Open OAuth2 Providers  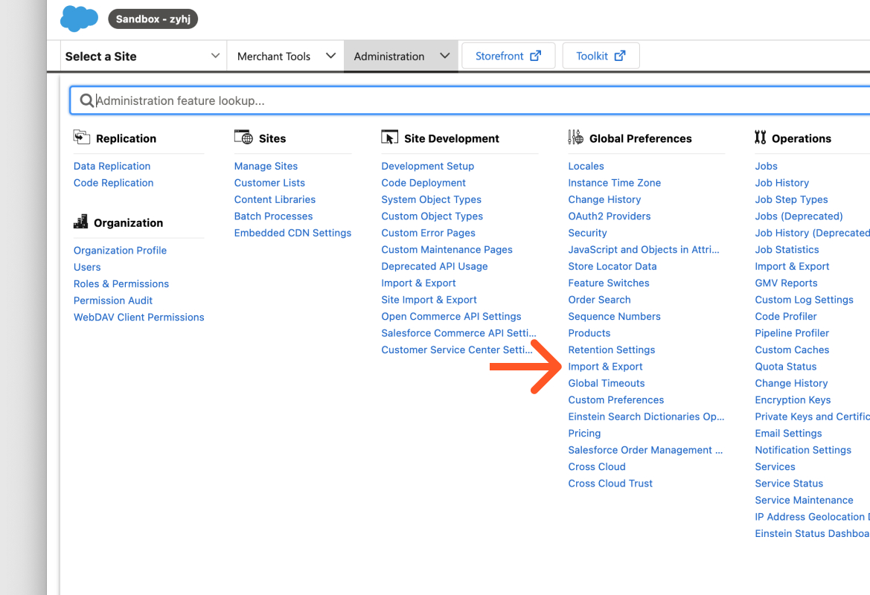tap(610, 216)
